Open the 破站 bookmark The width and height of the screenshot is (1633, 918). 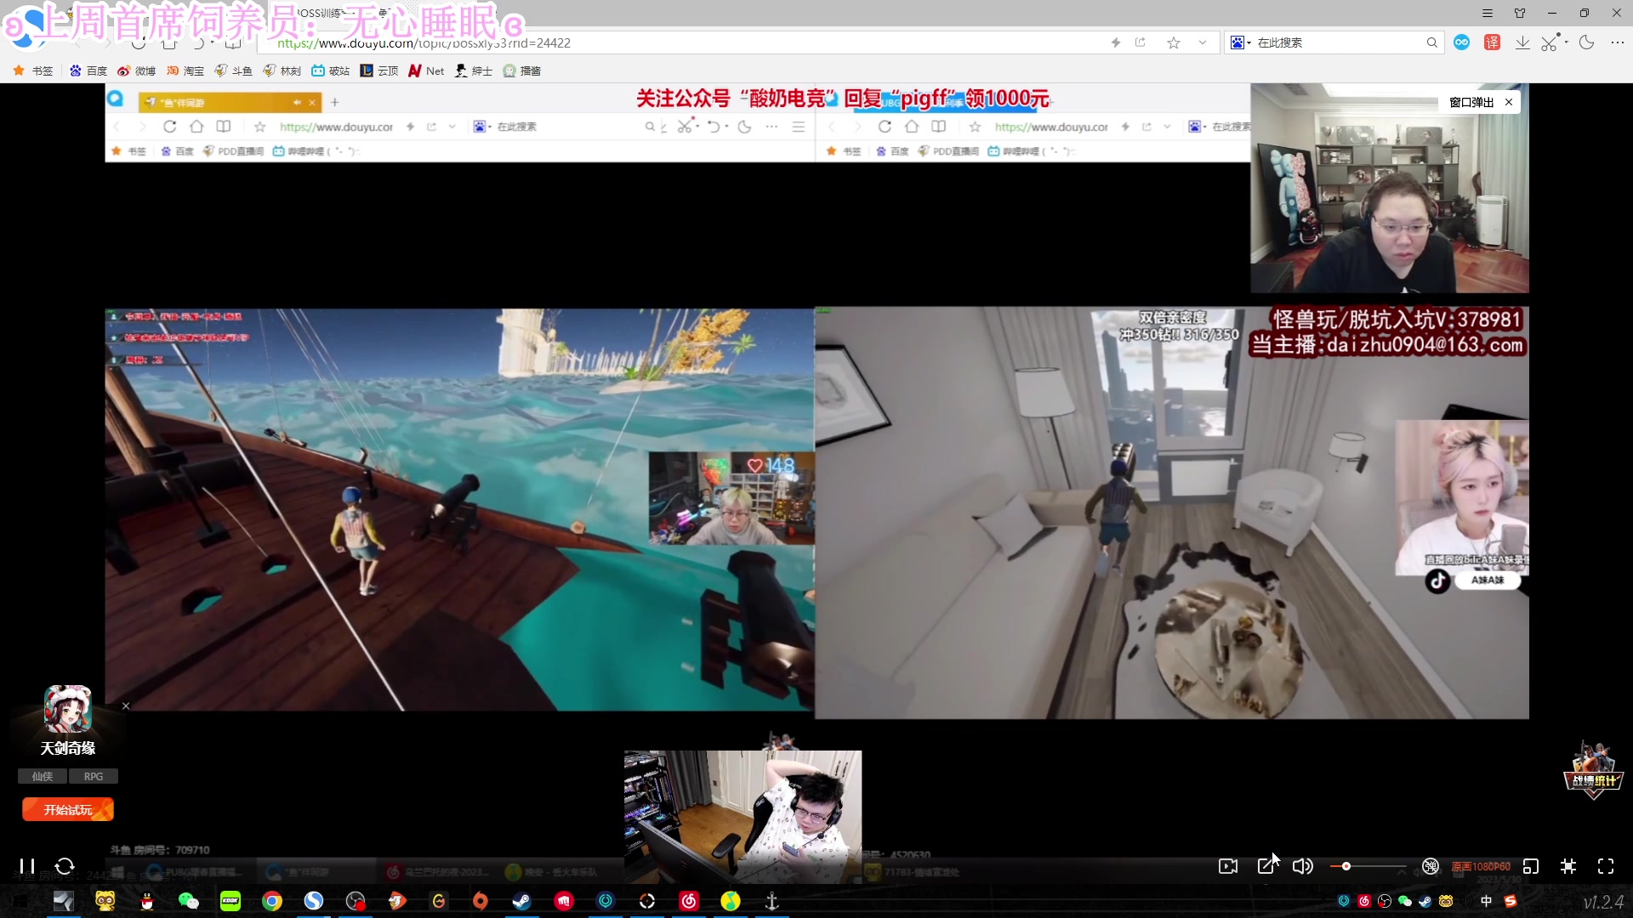(x=331, y=71)
